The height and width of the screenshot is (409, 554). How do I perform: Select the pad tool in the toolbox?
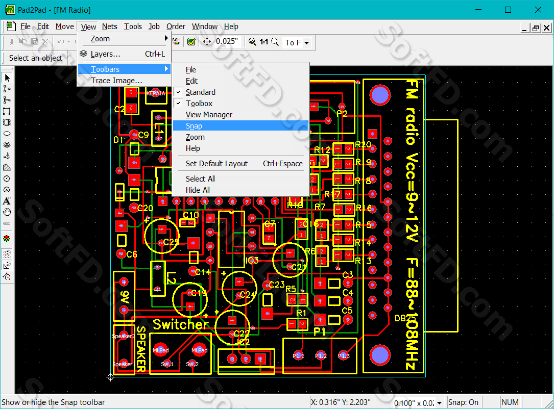click(7, 145)
